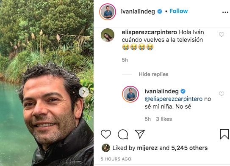The width and height of the screenshot is (230, 166).
Task: View the 3 likes on reply
Action: point(164,119)
